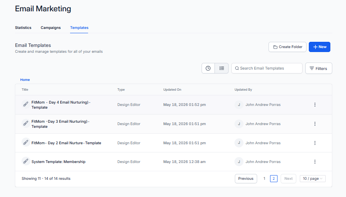Switch to the Campaigns tab
The width and height of the screenshot is (346, 197).
coord(50,28)
